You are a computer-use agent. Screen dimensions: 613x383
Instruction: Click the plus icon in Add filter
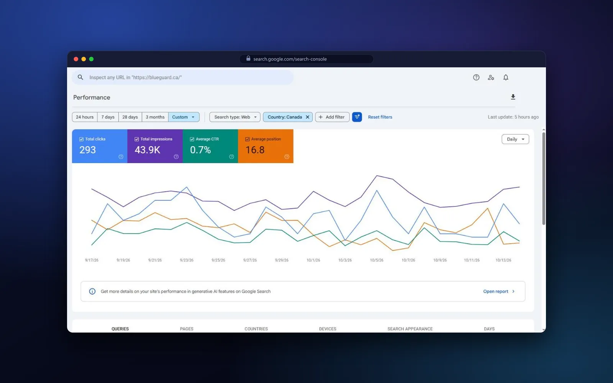click(x=321, y=117)
